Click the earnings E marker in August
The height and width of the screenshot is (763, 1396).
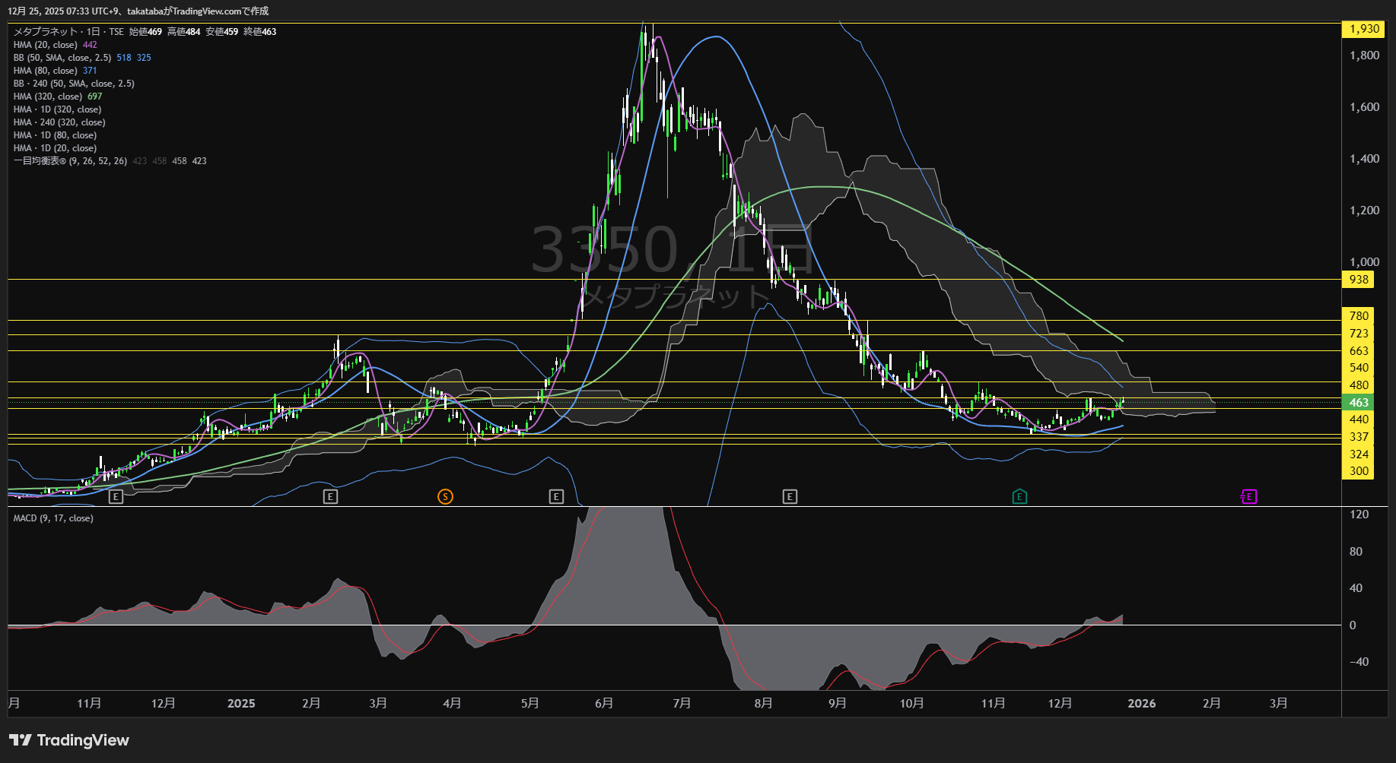coord(790,496)
